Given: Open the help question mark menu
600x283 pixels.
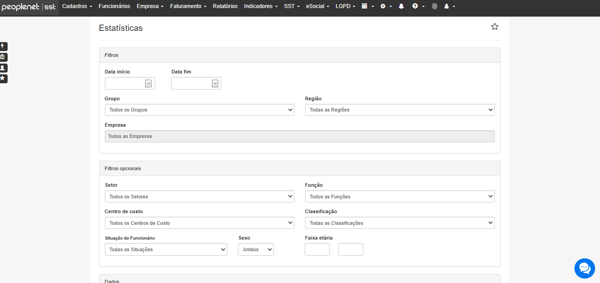Looking at the screenshot, I should point(418,6).
